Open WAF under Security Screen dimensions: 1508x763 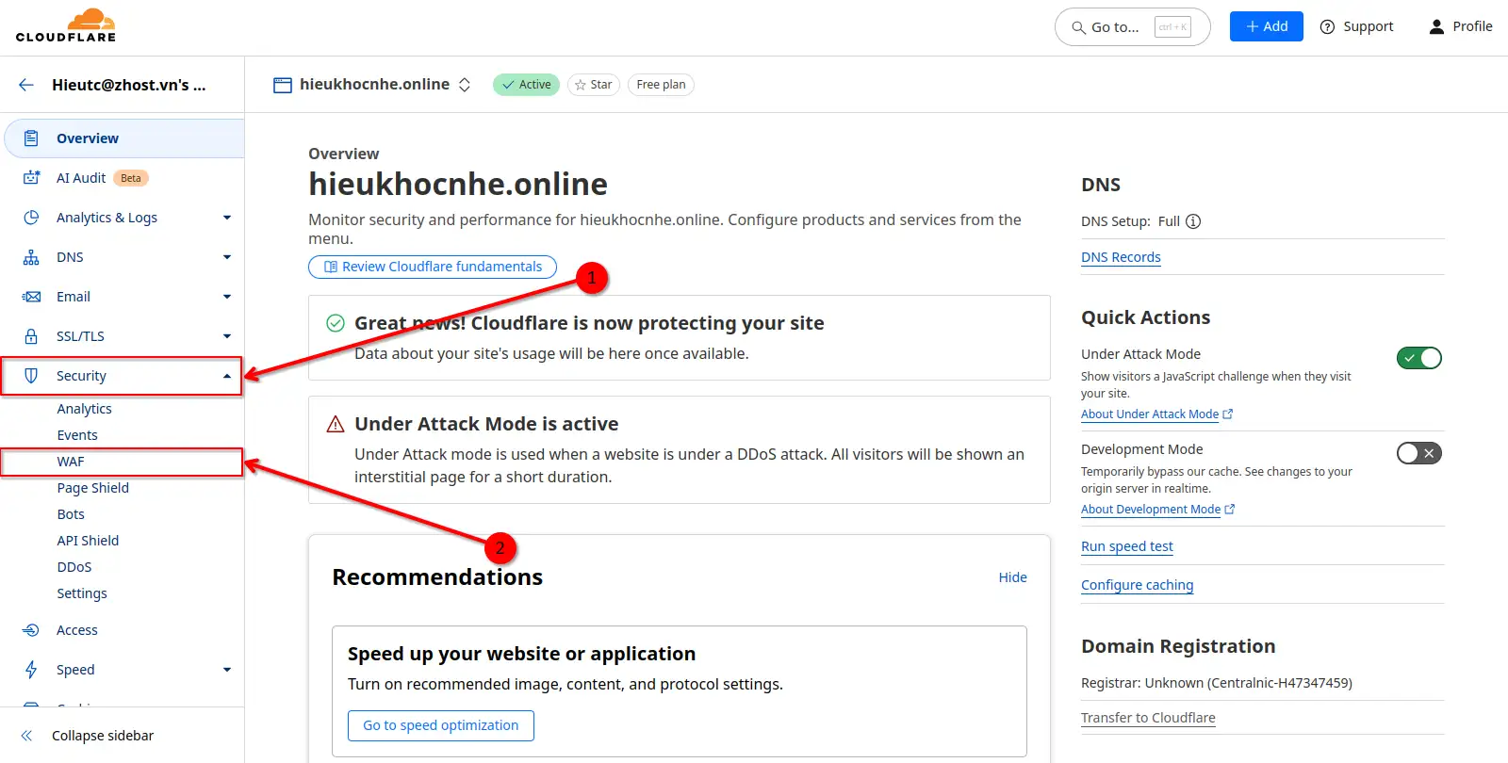click(x=71, y=462)
